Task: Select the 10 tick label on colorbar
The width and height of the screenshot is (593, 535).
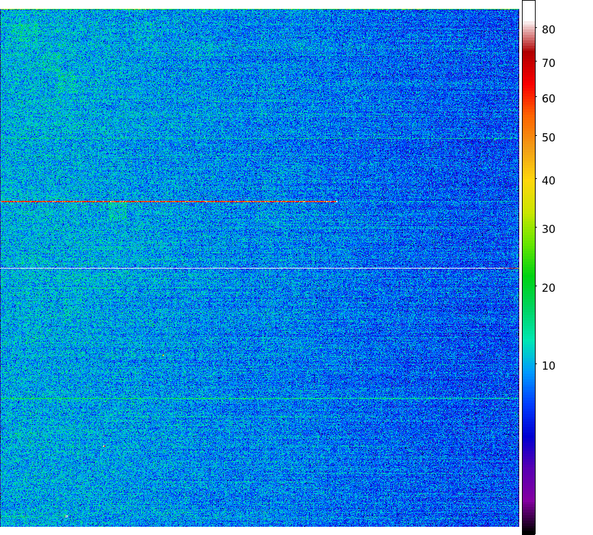Action: pos(548,366)
